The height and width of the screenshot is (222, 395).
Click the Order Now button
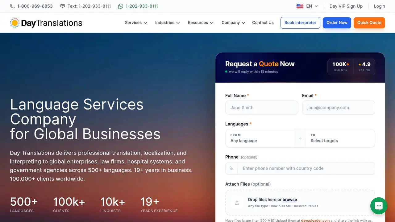pyautogui.click(x=337, y=23)
